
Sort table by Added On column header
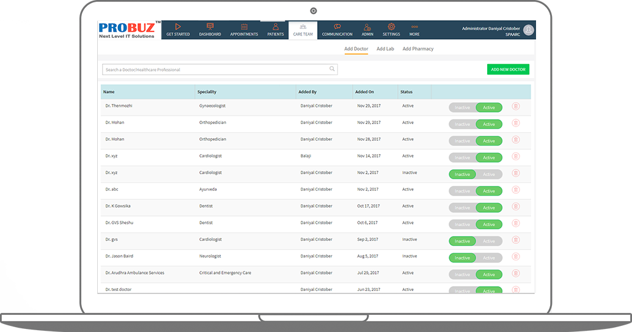pos(364,92)
